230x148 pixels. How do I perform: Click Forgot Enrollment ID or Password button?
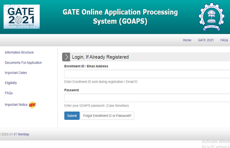(x=107, y=116)
